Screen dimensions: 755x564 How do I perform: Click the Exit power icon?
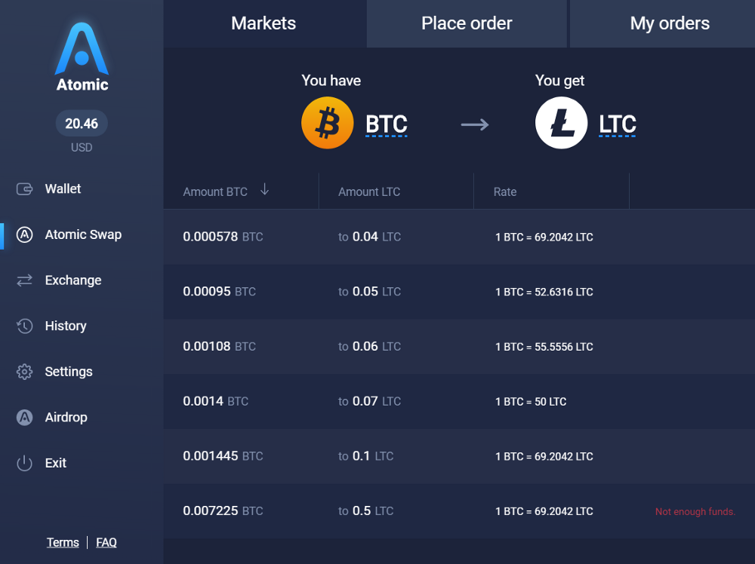25,464
